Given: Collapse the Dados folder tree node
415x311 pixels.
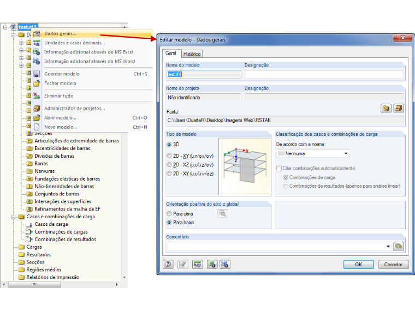Looking at the screenshot, I should 13,34.
